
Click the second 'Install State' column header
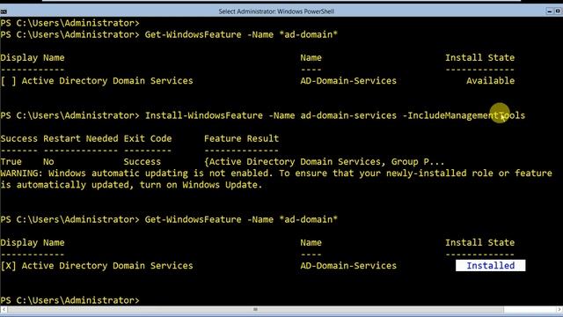479,243
